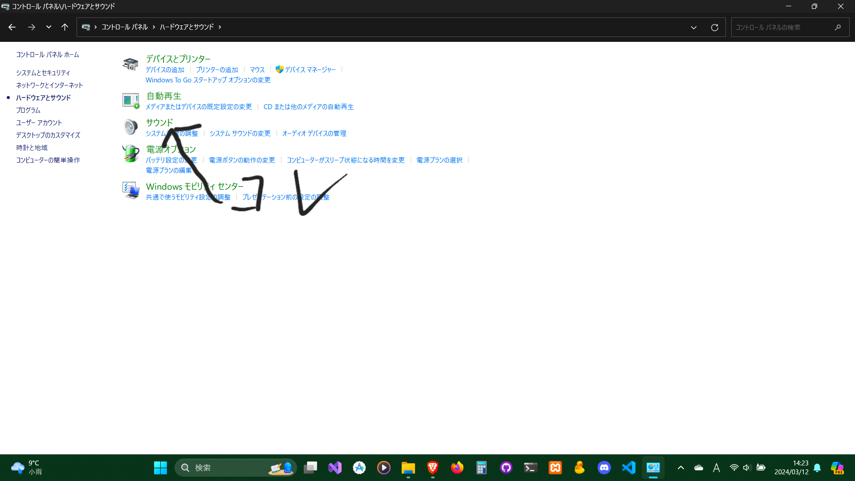This screenshot has height=481, width=855.
Task: Open the recent locations dropdown arrow
Action: (x=49, y=27)
